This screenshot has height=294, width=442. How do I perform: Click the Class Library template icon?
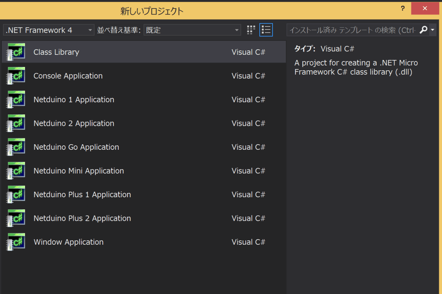[15, 52]
